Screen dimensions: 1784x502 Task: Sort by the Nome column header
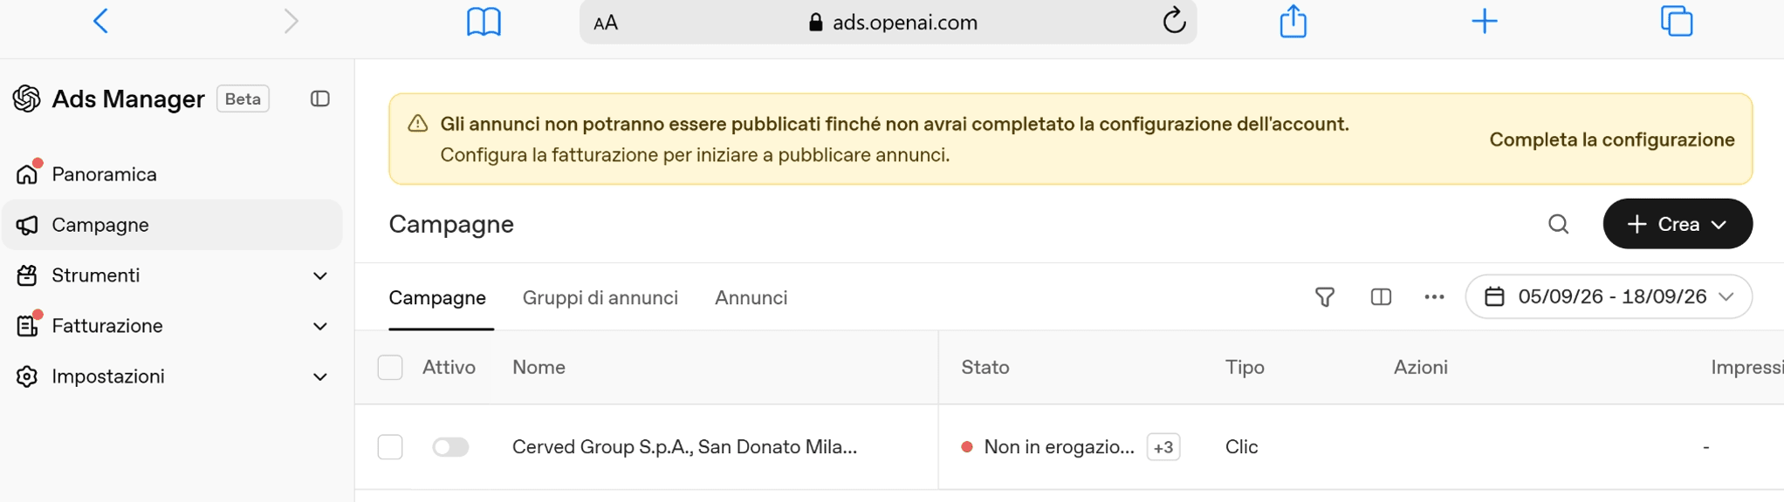coord(539,368)
